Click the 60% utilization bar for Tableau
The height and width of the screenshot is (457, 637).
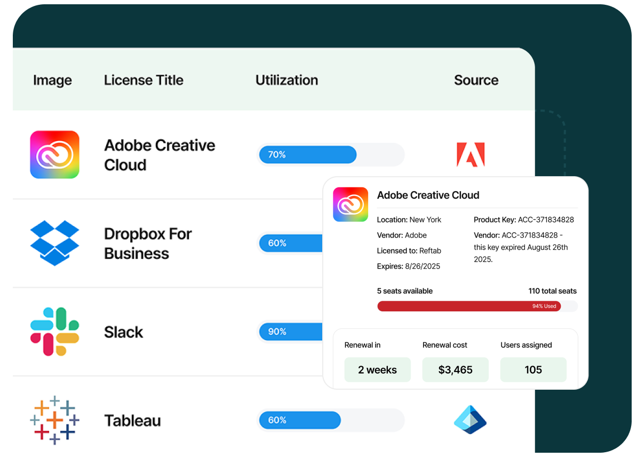click(x=331, y=420)
